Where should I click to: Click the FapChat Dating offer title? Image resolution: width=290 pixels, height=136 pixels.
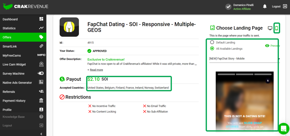coord(142,27)
